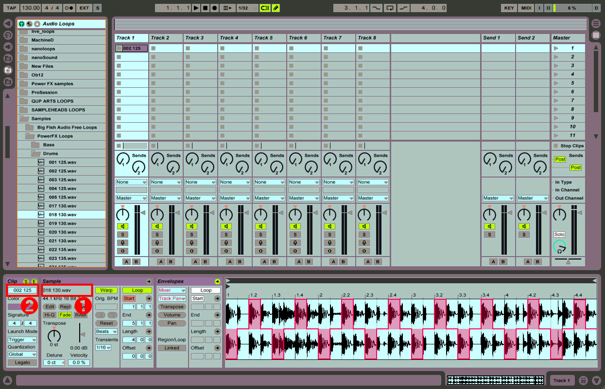
Task: Click the Linked Region/Loop button
Action: pos(172,348)
